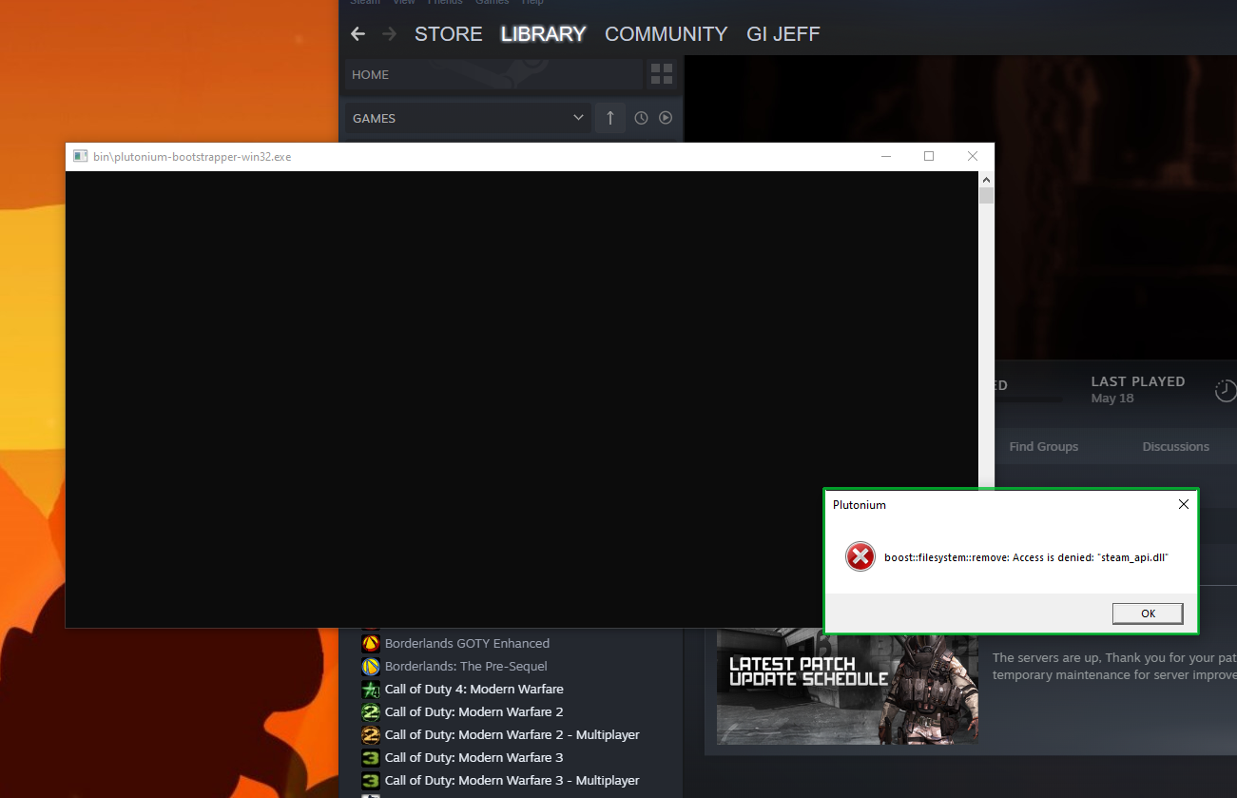Select Call of Duty: Modern Warfare 3 entry
This screenshot has height=798, width=1237.
(474, 757)
